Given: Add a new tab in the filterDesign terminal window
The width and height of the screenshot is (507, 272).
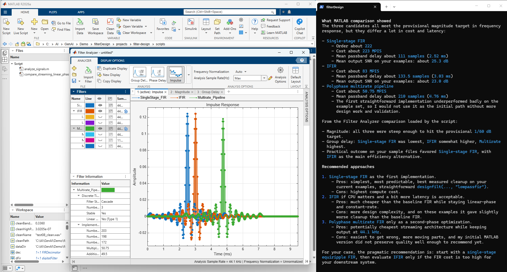Looking at the screenshot, I should point(386,7).
